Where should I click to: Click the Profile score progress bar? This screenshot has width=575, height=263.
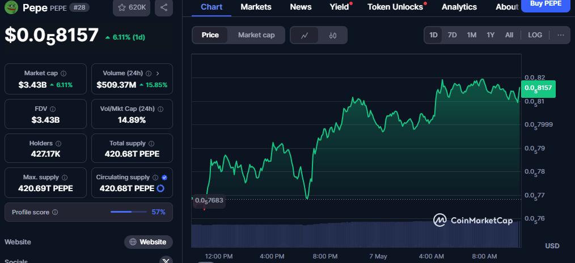click(128, 212)
